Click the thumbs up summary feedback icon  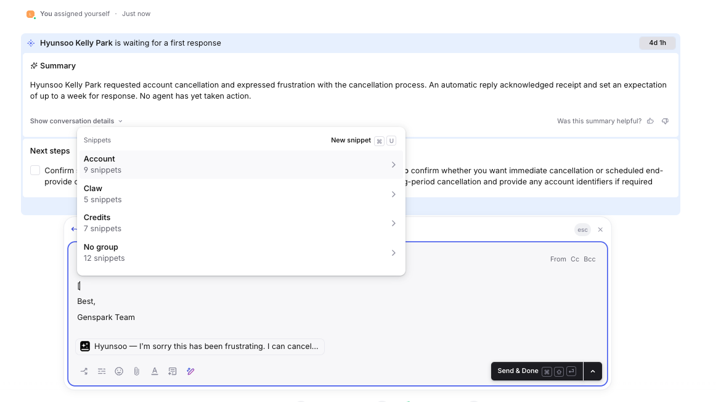tap(650, 121)
